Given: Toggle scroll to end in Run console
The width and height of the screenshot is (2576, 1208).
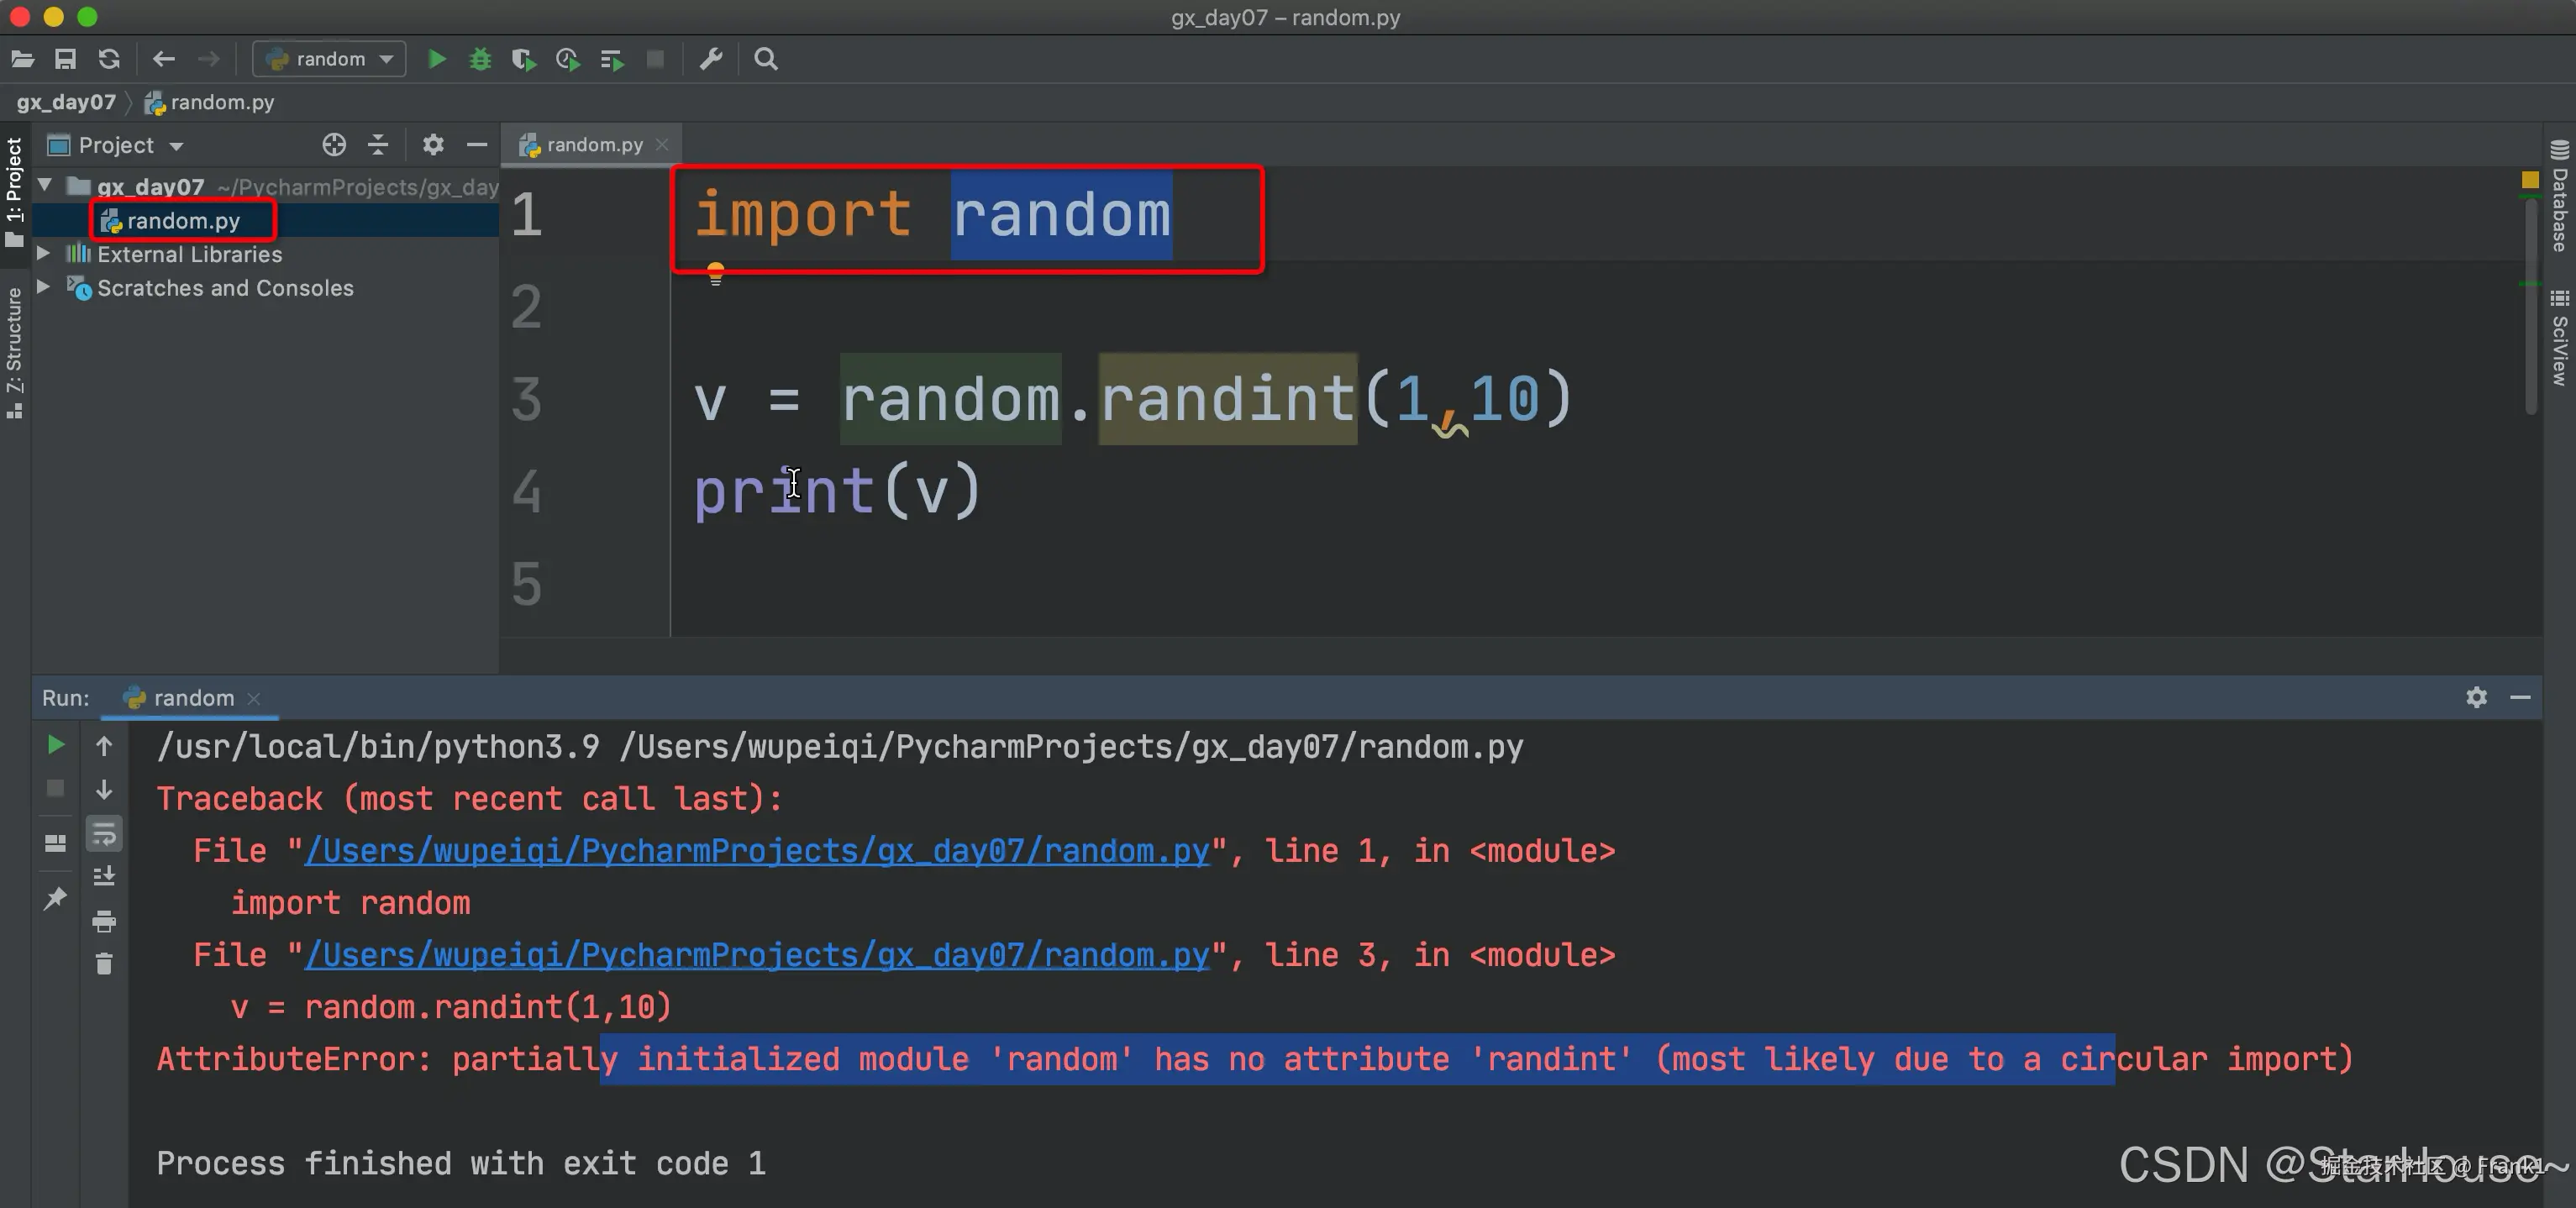Looking at the screenshot, I should coord(104,877).
